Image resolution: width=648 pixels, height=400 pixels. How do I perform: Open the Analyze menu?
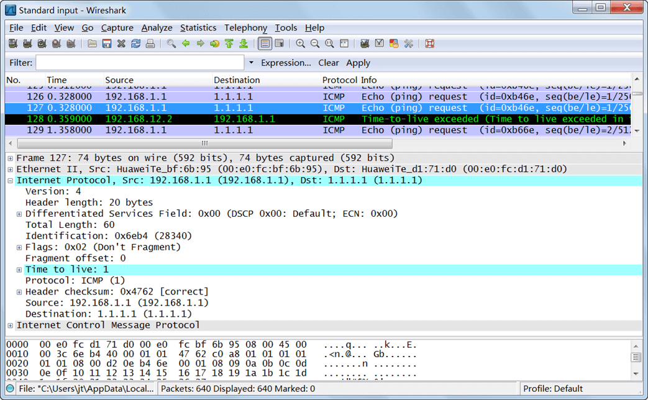click(157, 28)
